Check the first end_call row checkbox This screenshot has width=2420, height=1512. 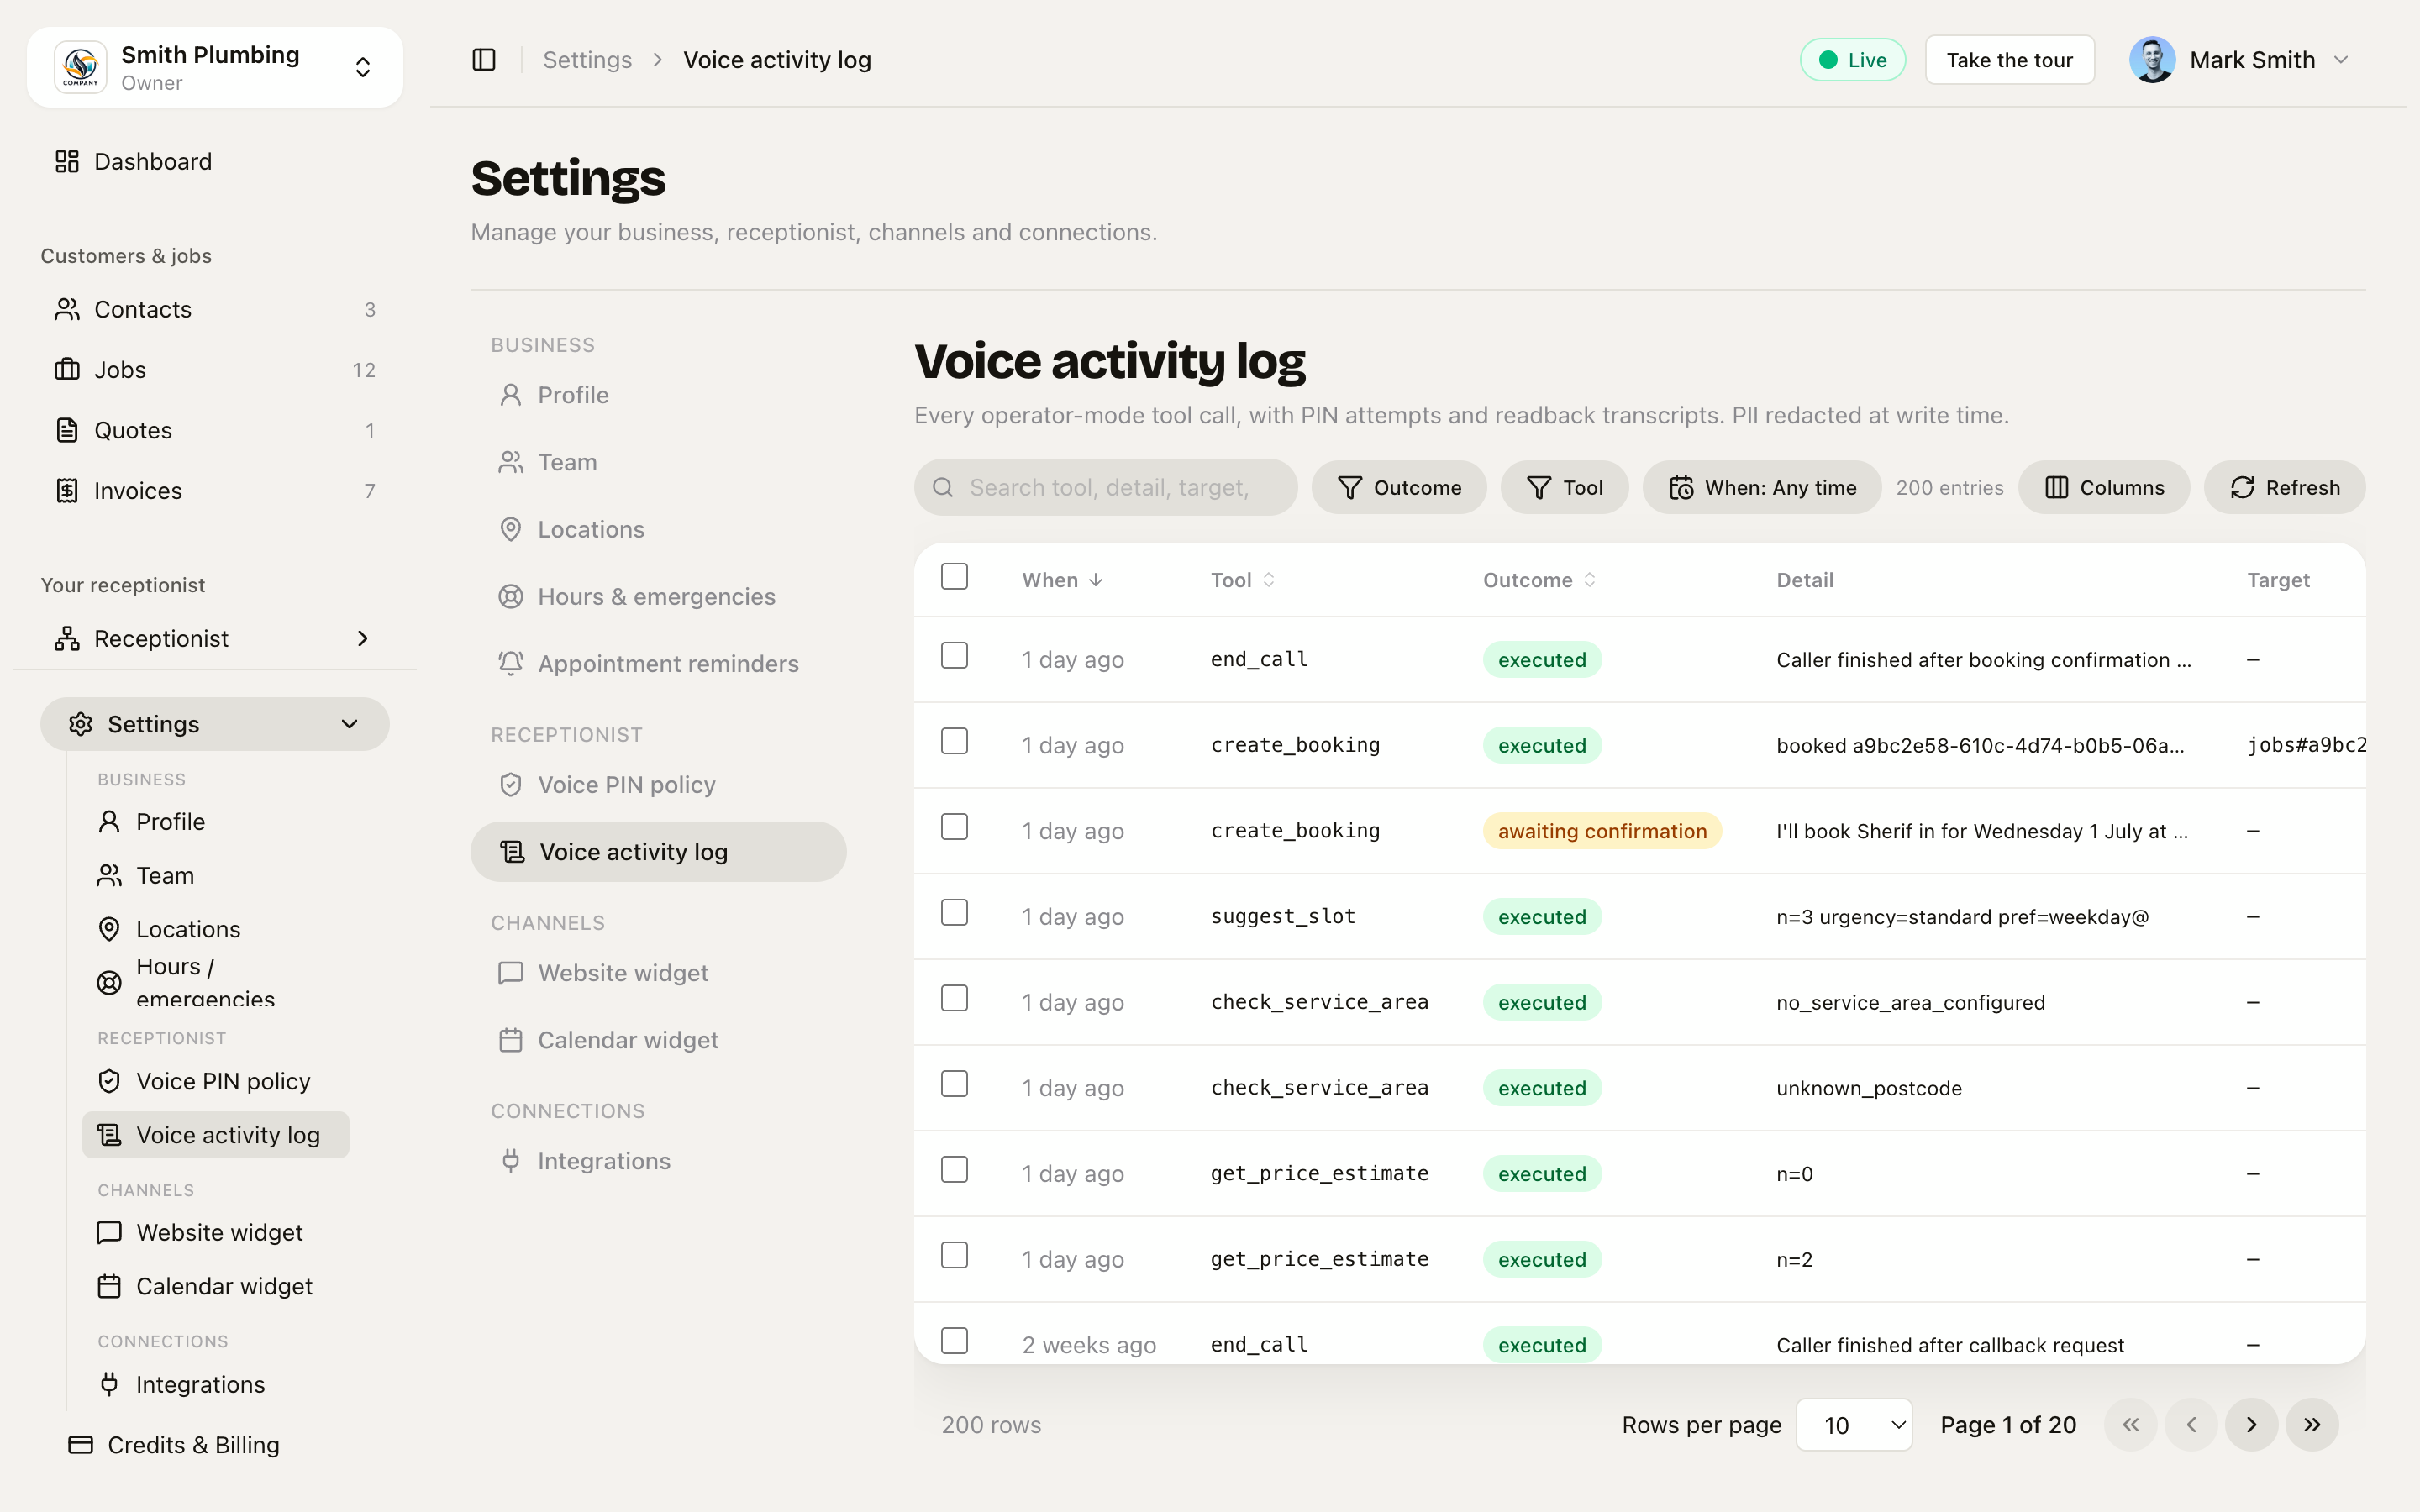[x=955, y=656]
